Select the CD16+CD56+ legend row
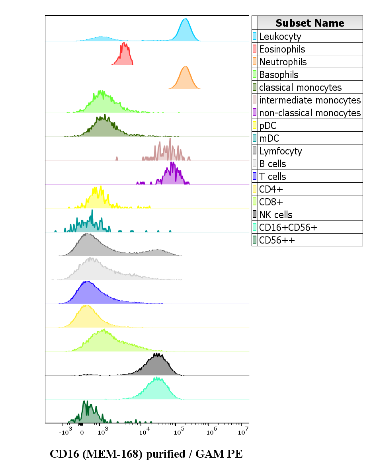 [x=307, y=227]
